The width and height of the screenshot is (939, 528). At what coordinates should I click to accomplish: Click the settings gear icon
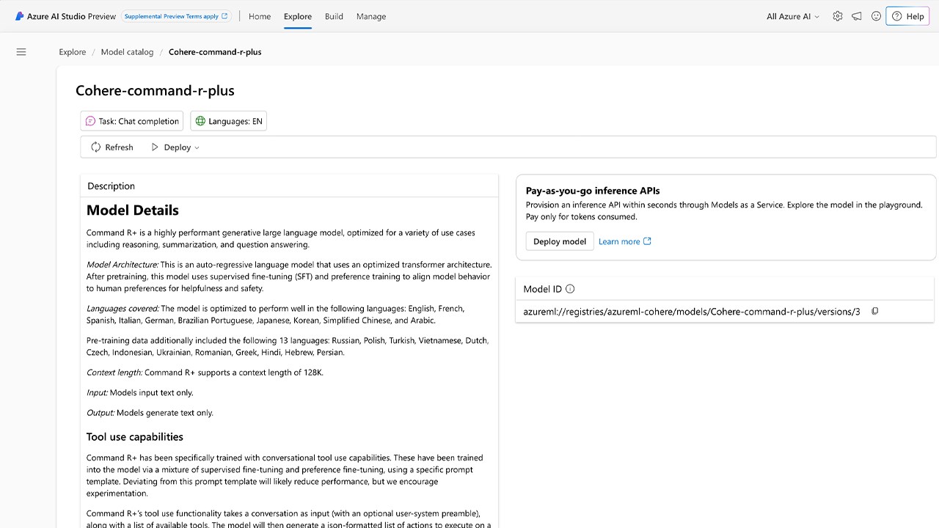point(838,16)
